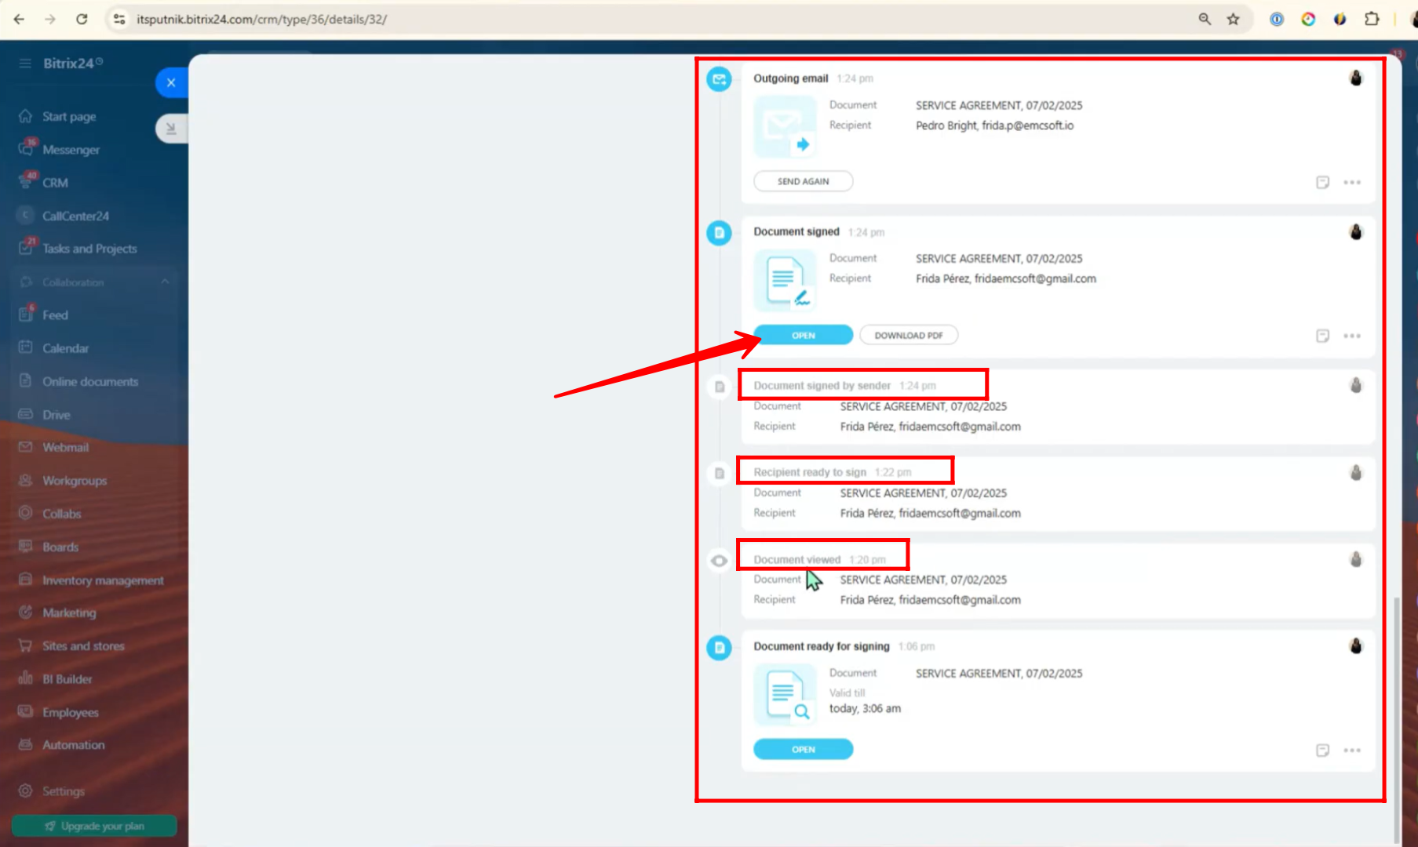1418x847 pixels.
Task: Add note to Document ready for signing
Action: click(1322, 751)
